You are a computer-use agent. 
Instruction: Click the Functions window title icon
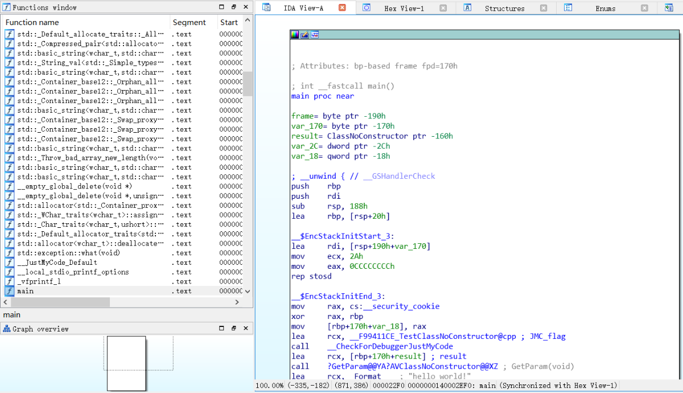pos(7,7)
